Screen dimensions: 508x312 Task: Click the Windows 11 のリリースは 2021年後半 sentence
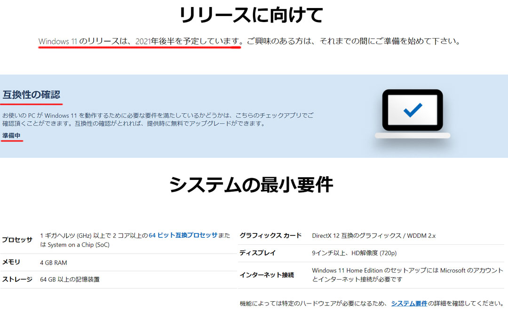point(140,41)
